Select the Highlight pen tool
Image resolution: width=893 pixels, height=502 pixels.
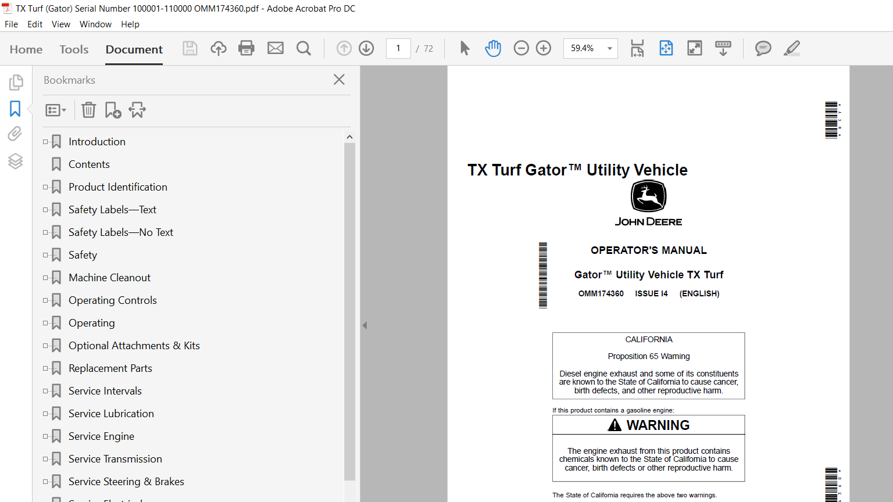pyautogui.click(x=792, y=48)
